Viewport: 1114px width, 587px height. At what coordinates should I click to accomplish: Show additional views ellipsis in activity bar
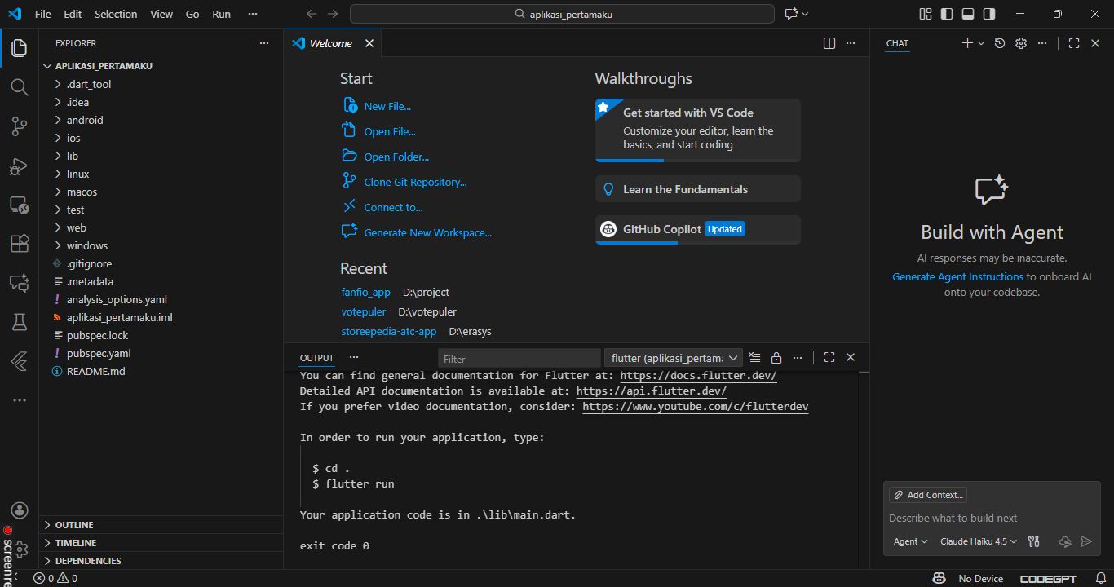[x=19, y=400]
